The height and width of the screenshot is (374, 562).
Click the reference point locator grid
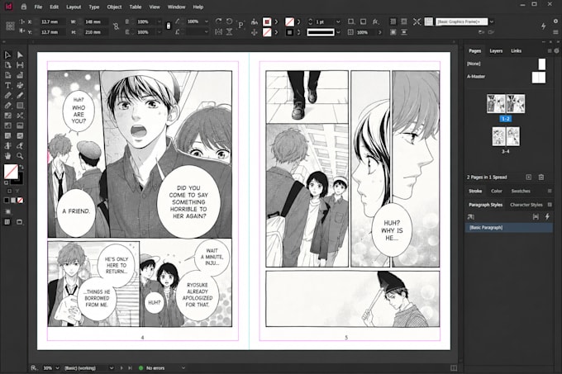(x=10, y=26)
